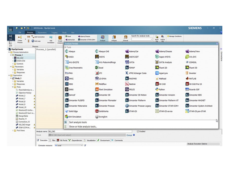This screenshot has height=174, width=233.
Task: Pick the Adams/Car portal
Action: (x=132, y=51)
